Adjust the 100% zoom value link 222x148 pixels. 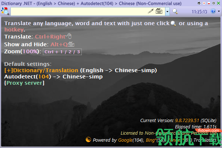click(x=30, y=51)
